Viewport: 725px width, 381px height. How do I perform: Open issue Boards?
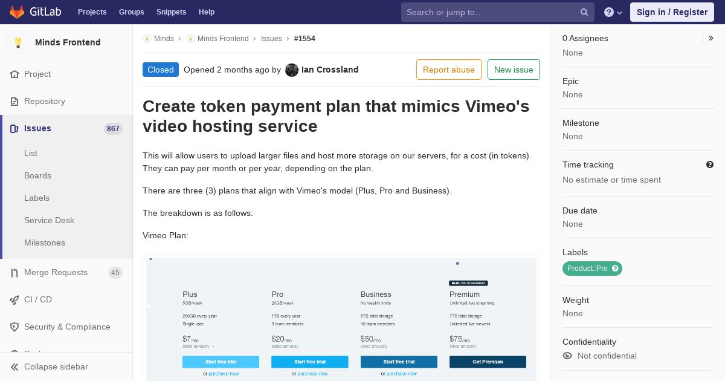point(37,175)
